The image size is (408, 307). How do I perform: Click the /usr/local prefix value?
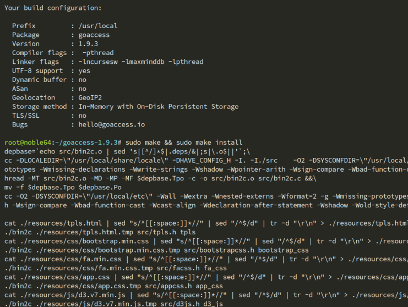click(x=98, y=26)
